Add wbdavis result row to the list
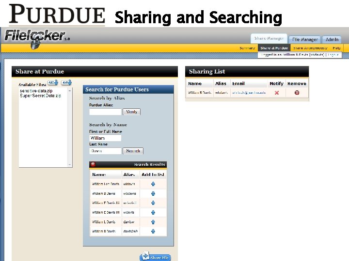The height and width of the screenshot is (261, 349). [153, 193]
